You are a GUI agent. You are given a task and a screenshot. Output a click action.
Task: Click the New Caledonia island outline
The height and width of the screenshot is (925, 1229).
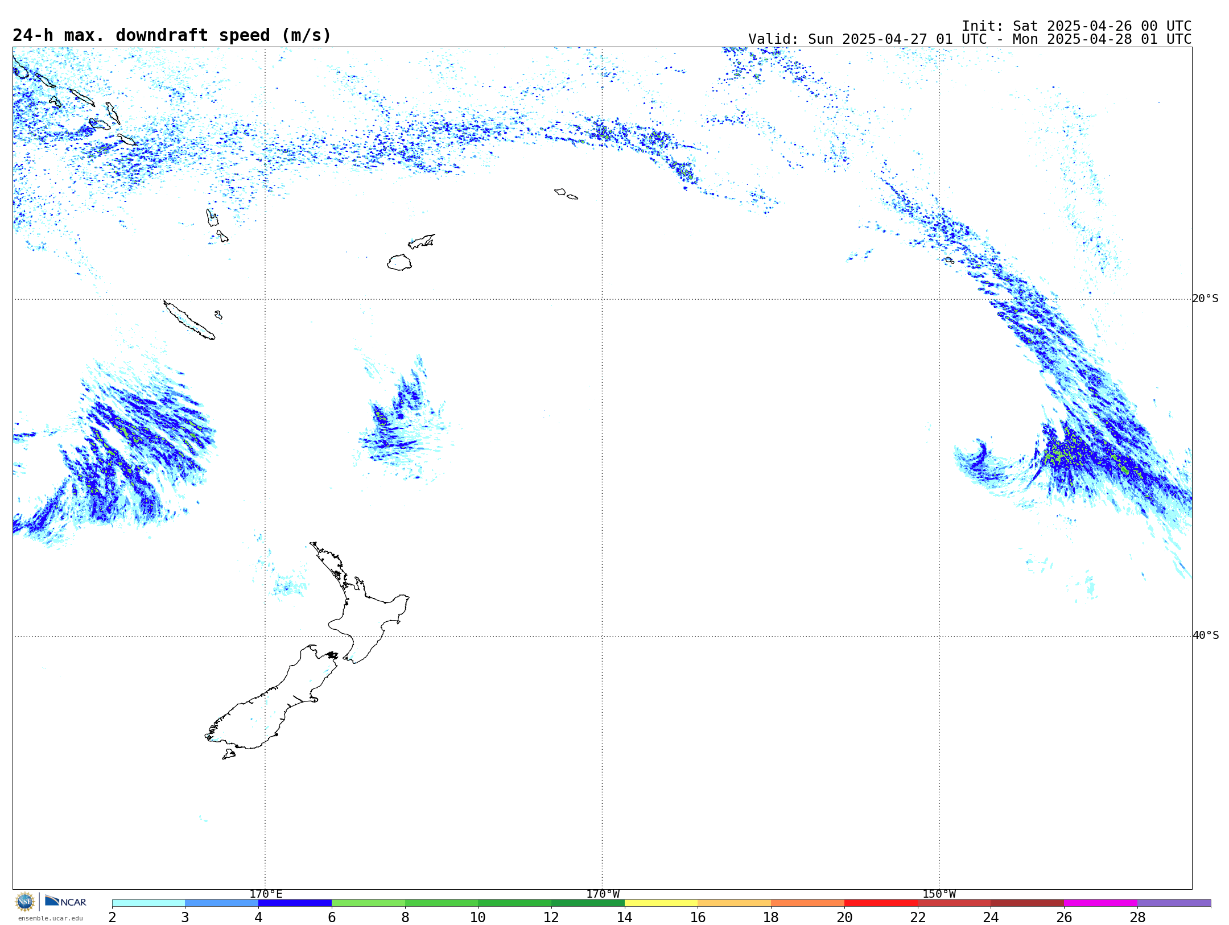(x=189, y=320)
